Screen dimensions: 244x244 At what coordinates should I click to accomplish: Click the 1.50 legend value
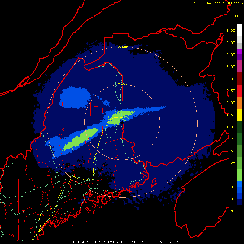tap(230, 115)
